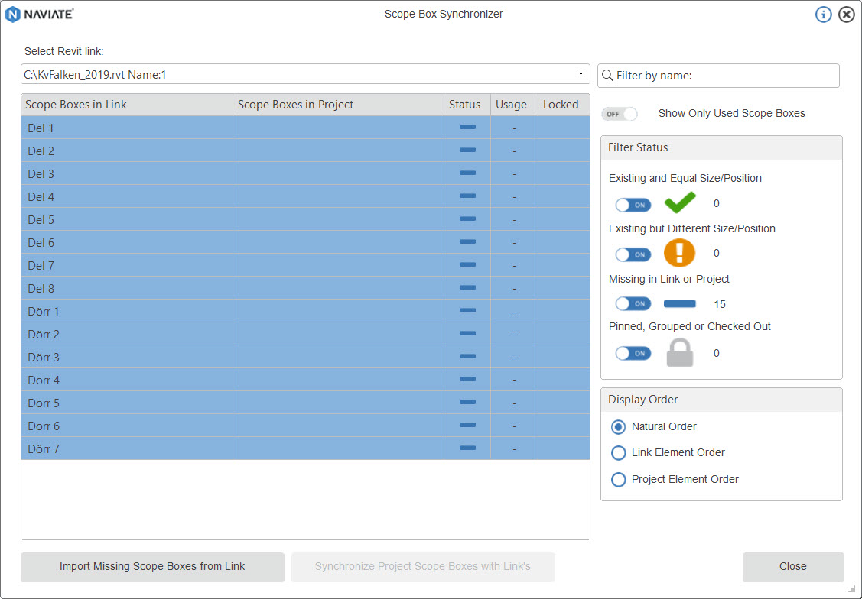The width and height of the screenshot is (862, 599).
Task: Open the Select Revit link dropdown
Action: (x=581, y=75)
